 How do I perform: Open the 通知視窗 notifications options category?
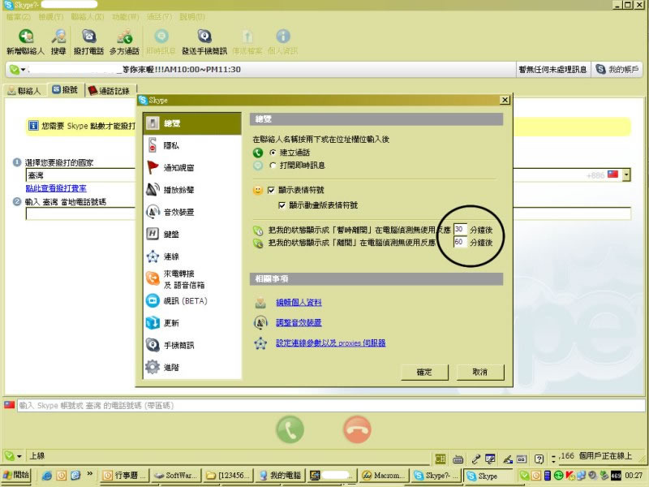[192, 168]
